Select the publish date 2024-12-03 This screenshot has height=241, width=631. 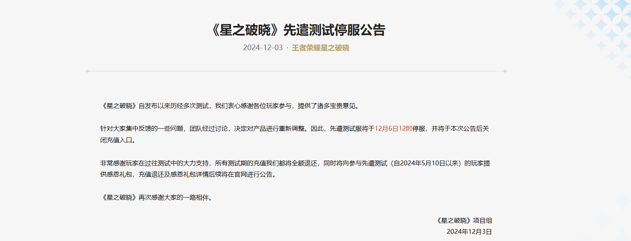click(263, 48)
